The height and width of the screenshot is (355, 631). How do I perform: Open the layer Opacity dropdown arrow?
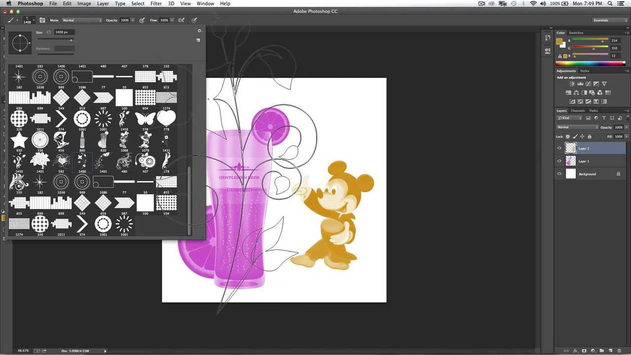[627, 127]
